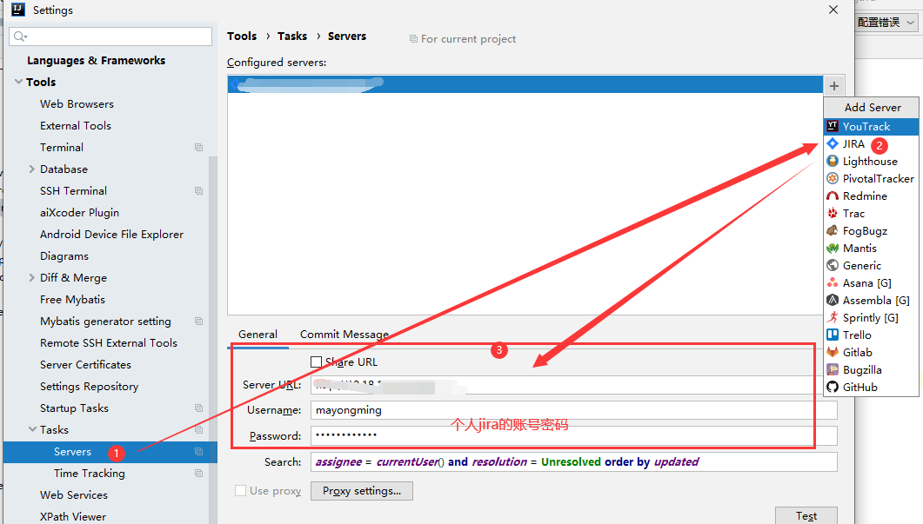This screenshot has height=524, width=923.
Task: Click the Generic server globe icon
Action: (x=833, y=265)
